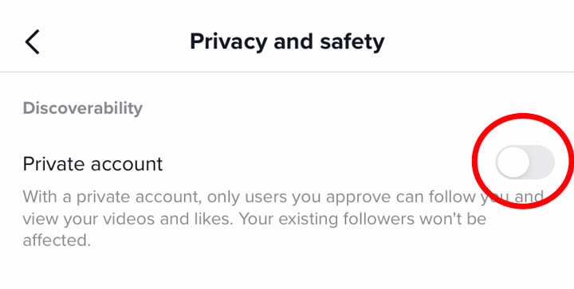
Task: Click the word 'affected.' at description end
Action: click(x=57, y=240)
